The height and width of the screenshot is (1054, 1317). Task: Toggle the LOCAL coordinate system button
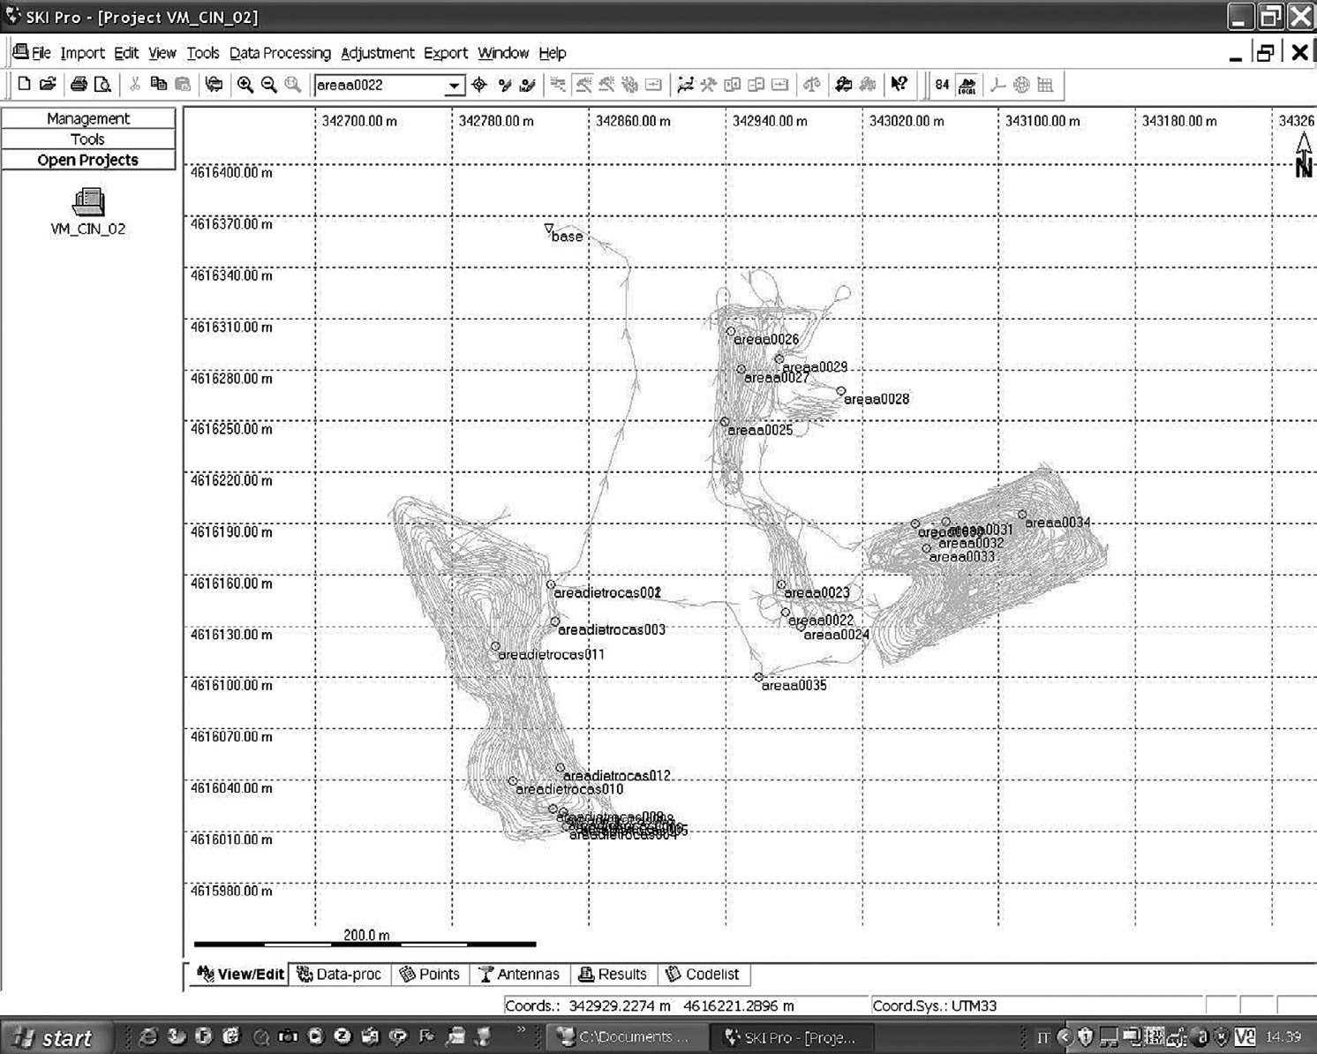(x=967, y=85)
